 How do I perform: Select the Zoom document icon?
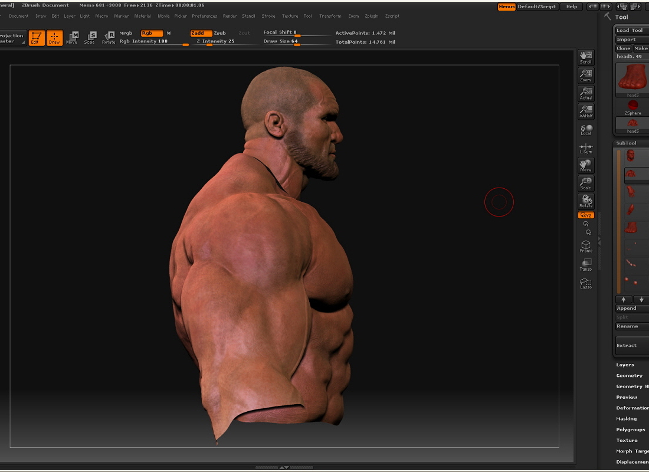585,74
